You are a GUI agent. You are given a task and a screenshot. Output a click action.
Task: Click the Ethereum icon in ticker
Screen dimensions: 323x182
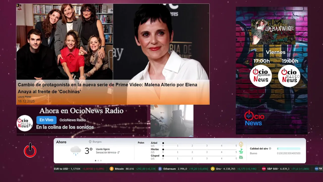[x=160, y=169]
